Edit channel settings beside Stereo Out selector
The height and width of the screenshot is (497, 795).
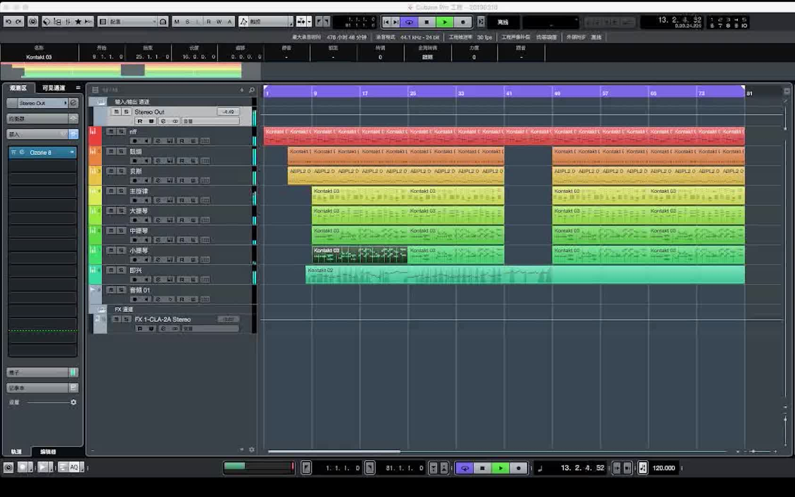pyautogui.click(x=74, y=103)
